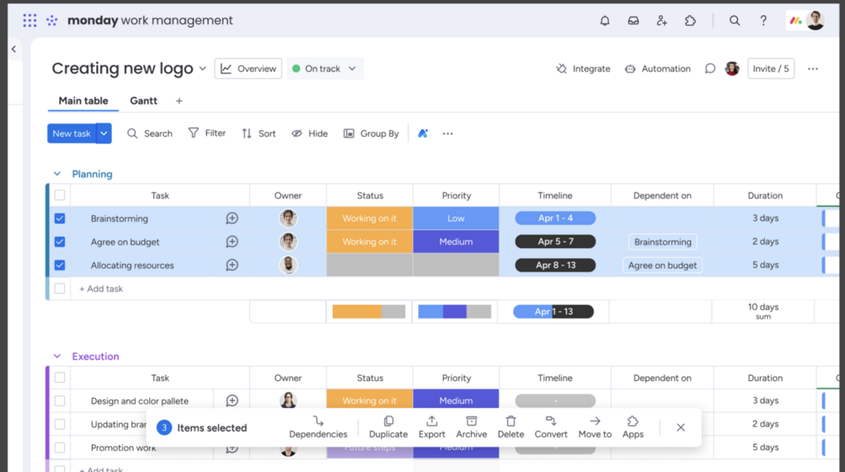Select the Main table tab
Viewport: 845px width, 472px height.
(x=83, y=101)
